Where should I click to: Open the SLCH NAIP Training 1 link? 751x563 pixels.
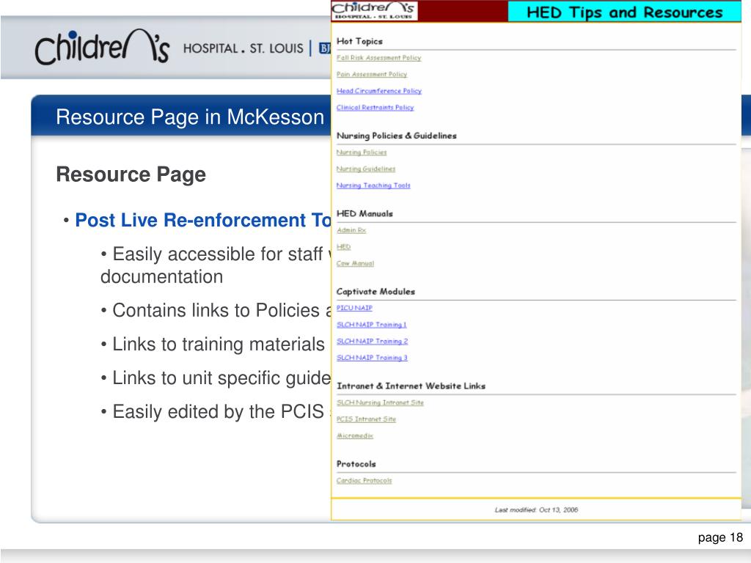pyautogui.click(x=372, y=325)
